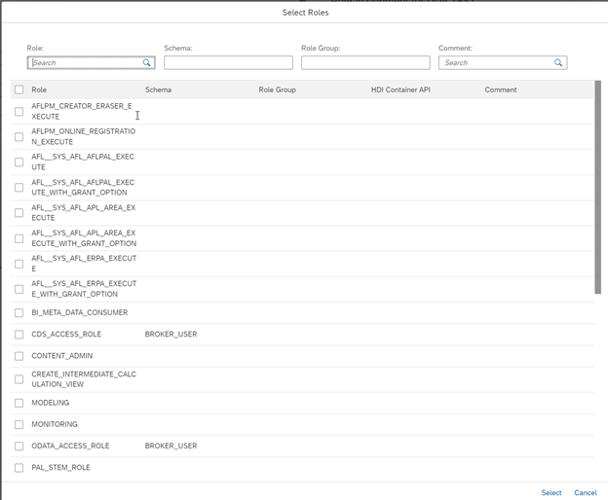The height and width of the screenshot is (500, 608).
Task: Click the Select button
Action: click(x=551, y=492)
